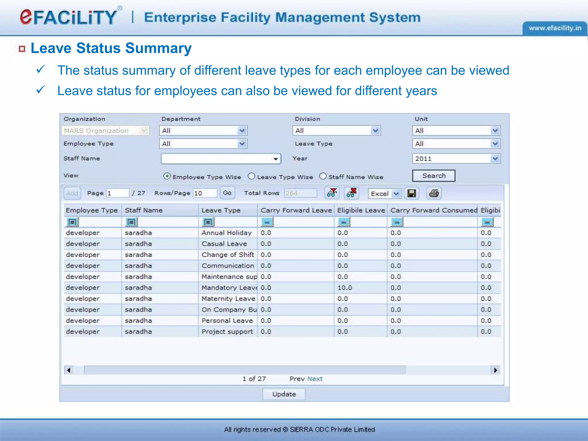Click scroll left arrow of table
This screenshot has height=441, width=588.
69,370
